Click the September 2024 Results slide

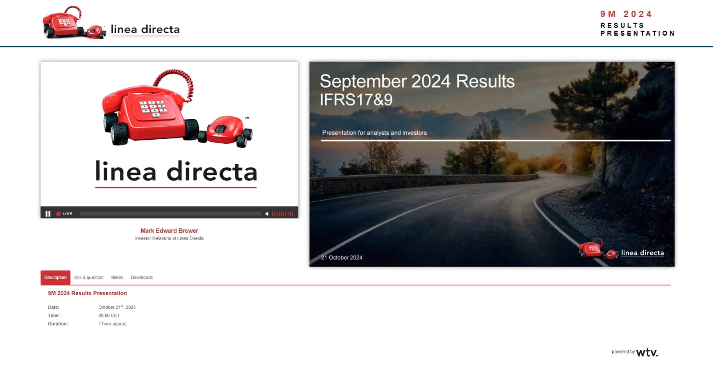pos(492,164)
